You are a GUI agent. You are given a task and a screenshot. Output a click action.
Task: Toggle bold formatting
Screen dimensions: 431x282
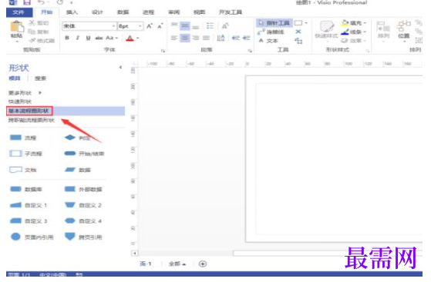[67, 38]
